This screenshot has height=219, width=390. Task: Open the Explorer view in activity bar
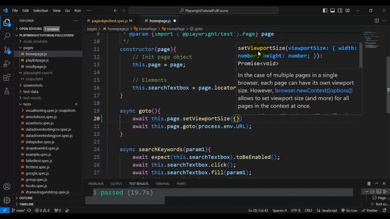tap(7, 23)
